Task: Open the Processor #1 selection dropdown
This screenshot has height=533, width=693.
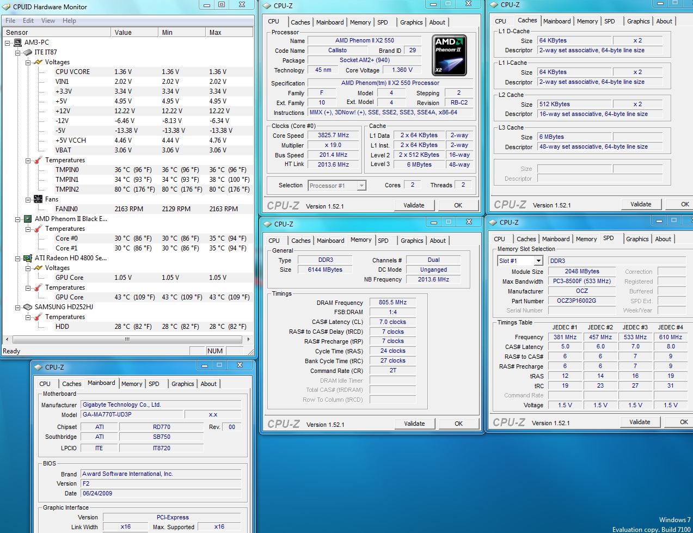Action: click(361, 186)
